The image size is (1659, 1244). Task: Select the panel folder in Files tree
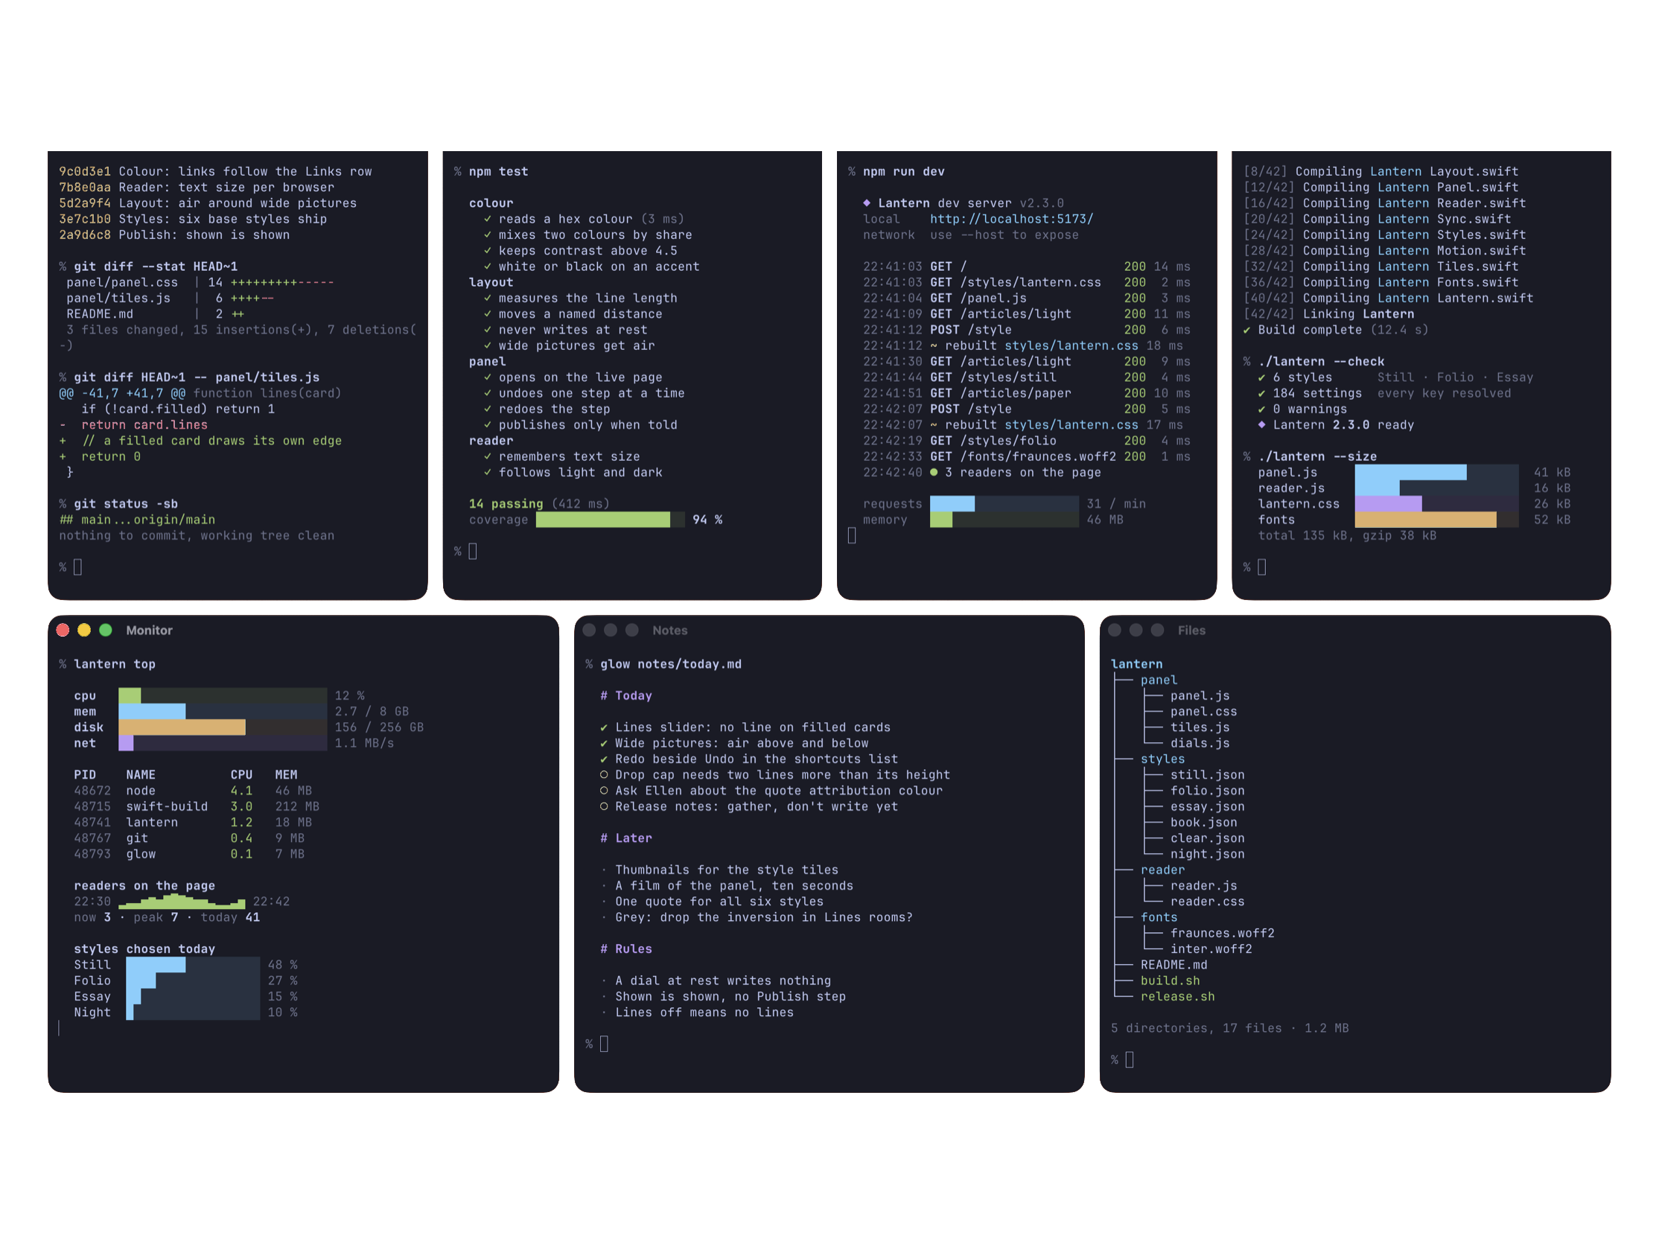point(1159,680)
